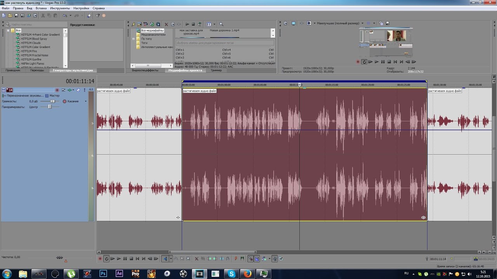Click the Copy snapshot to clipboard icon
Image resolution: width=497 pixels, height=279 pixels.
[381, 23]
